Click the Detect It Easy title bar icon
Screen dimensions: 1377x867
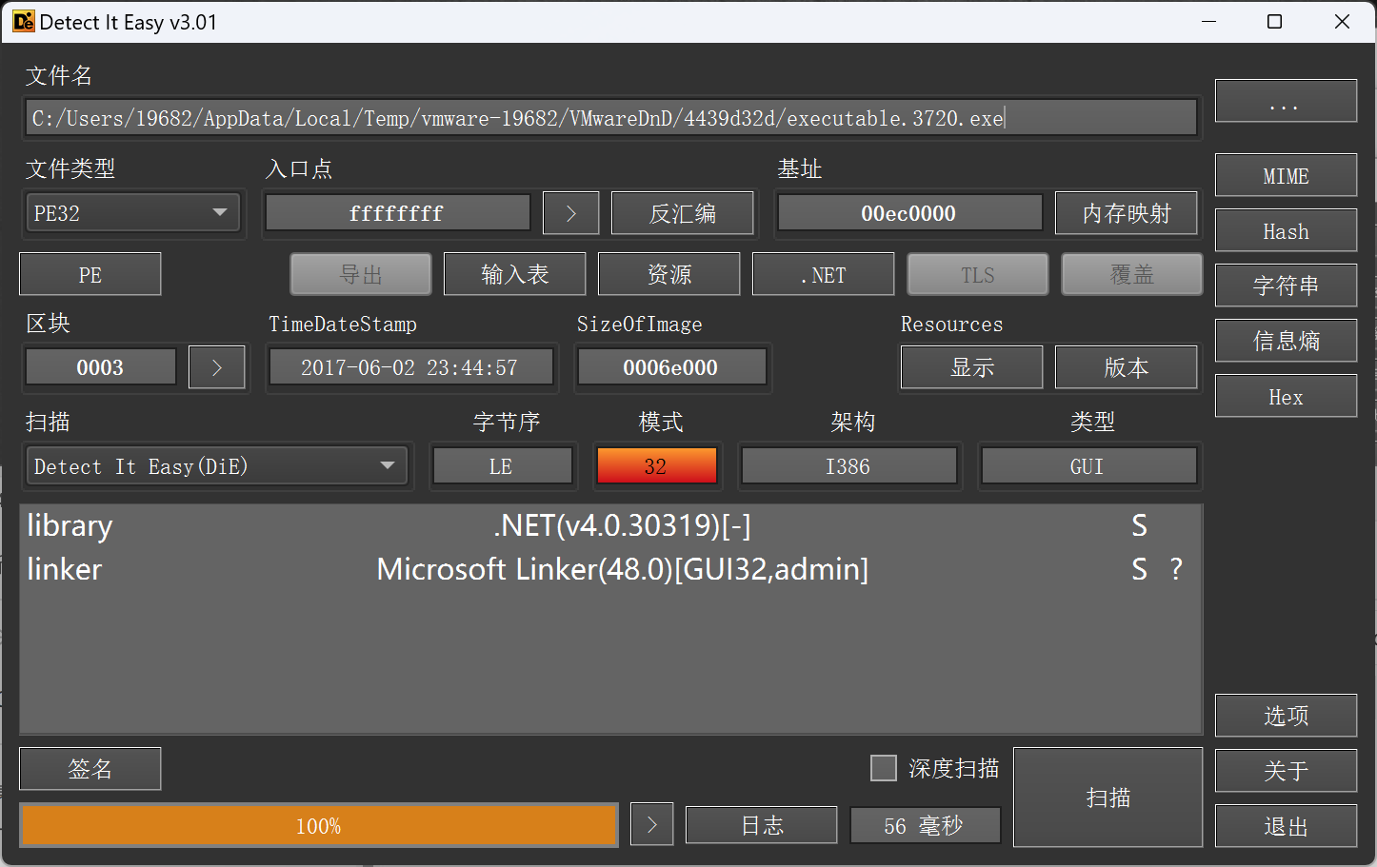(x=23, y=22)
